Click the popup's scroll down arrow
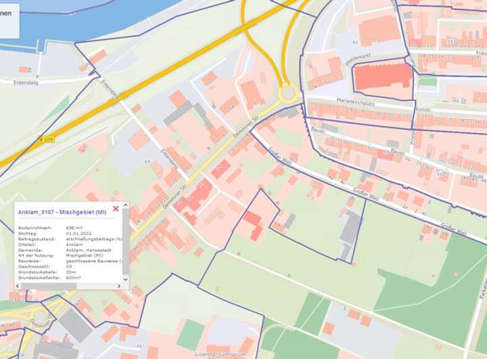The image size is (487, 359). coord(124,279)
